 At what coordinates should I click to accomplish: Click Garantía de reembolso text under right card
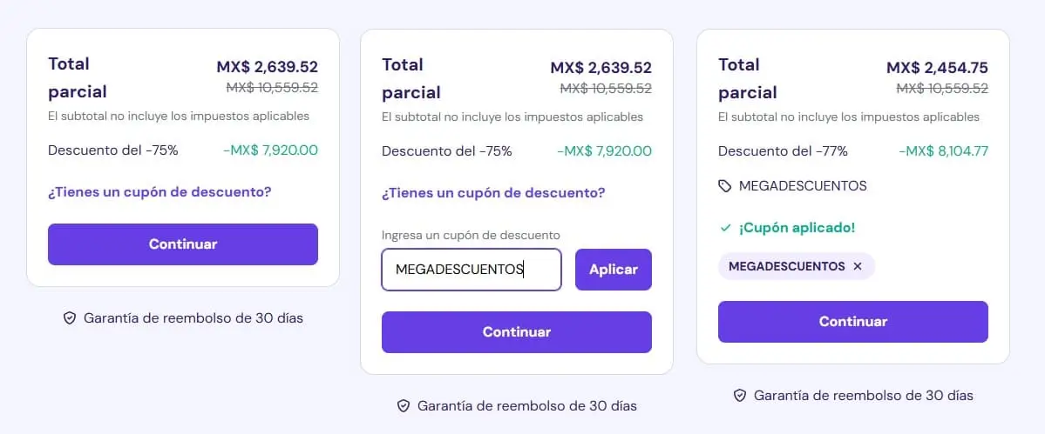pyautogui.click(x=863, y=396)
